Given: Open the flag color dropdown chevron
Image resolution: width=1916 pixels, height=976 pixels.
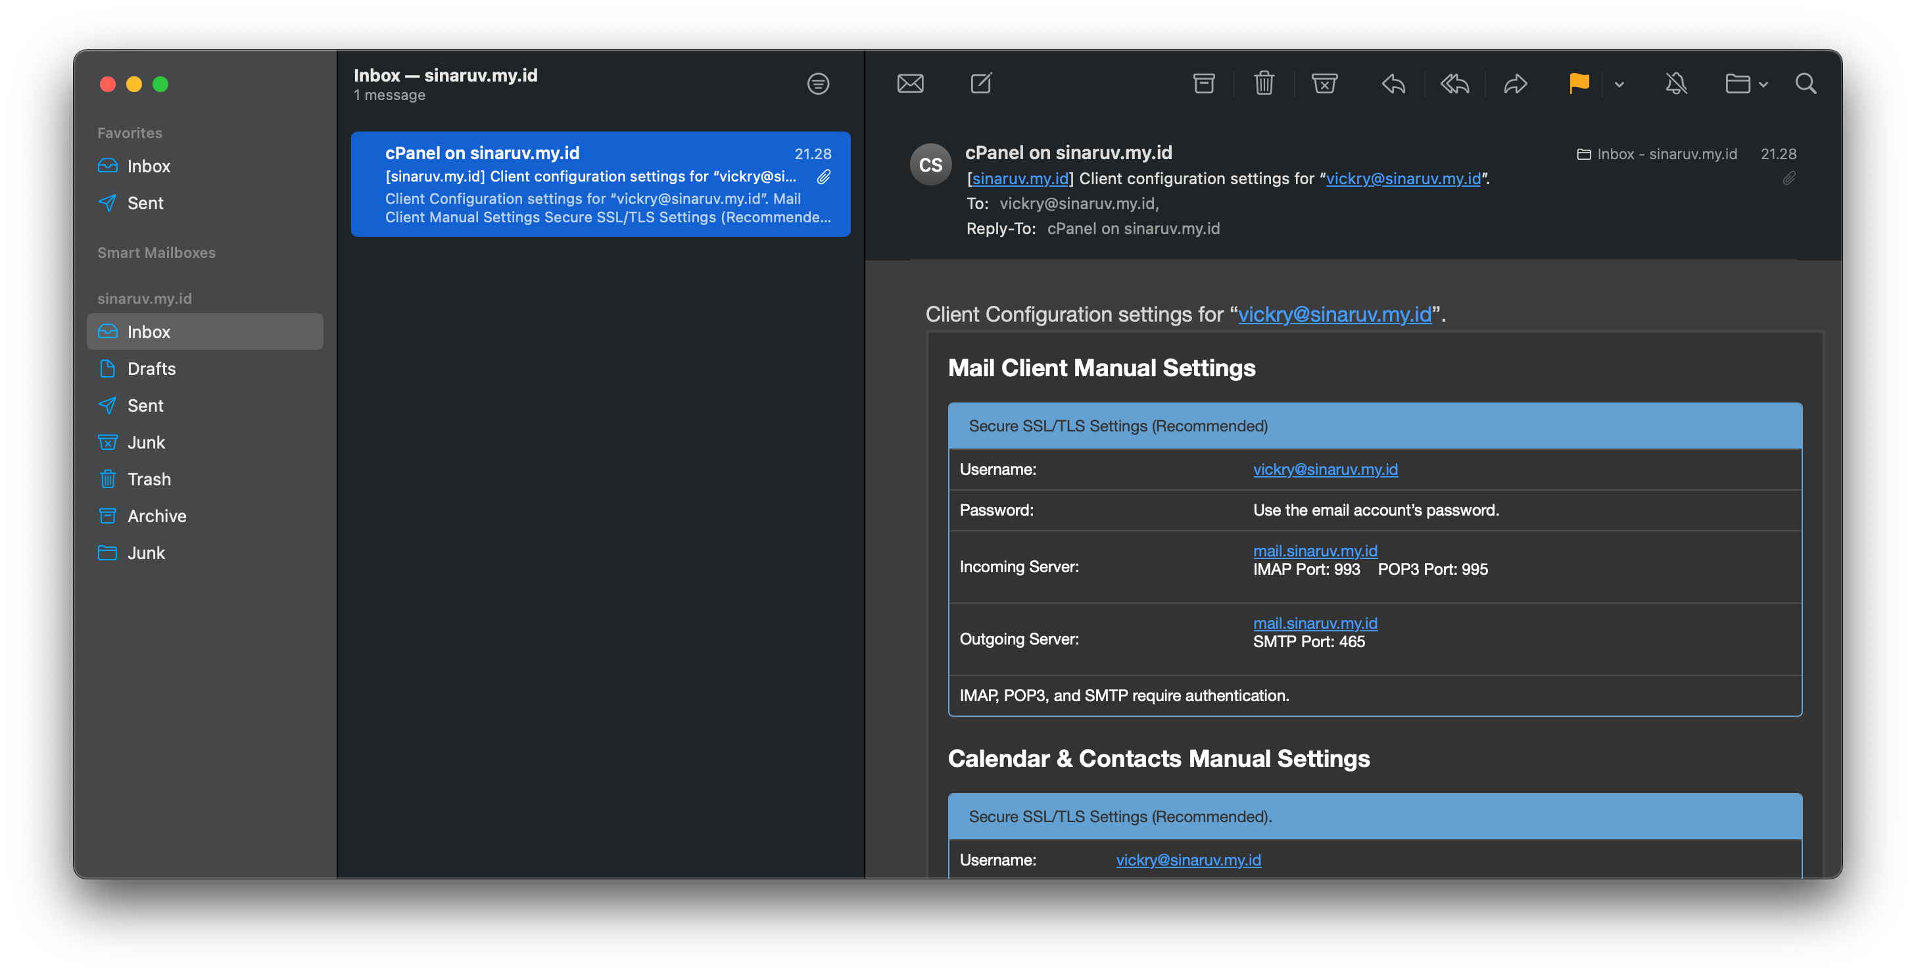Looking at the screenshot, I should (1619, 84).
